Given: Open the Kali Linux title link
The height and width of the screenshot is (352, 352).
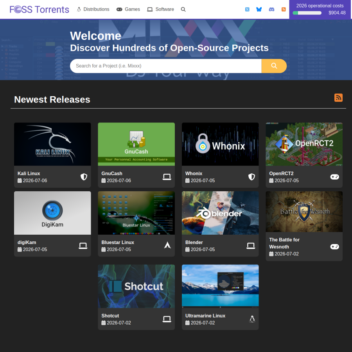Looking at the screenshot, I should tap(29, 174).
